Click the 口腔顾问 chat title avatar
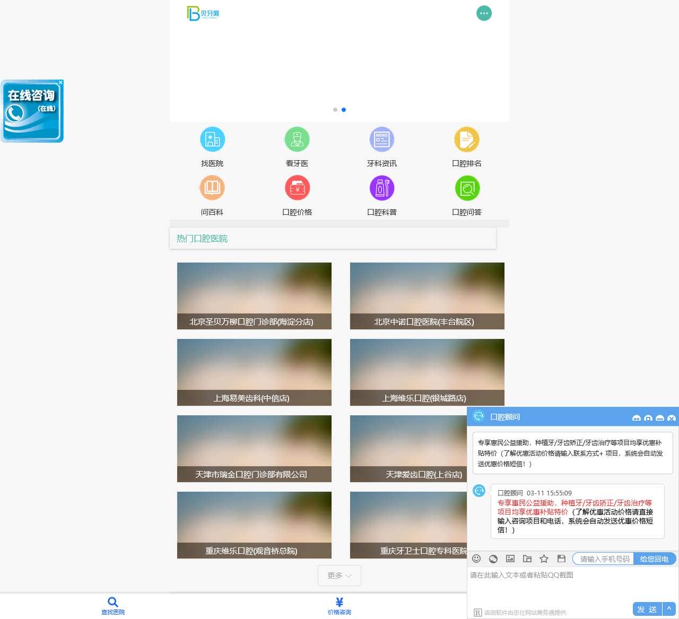Viewport: 679px width, 619px height. [x=478, y=416]
